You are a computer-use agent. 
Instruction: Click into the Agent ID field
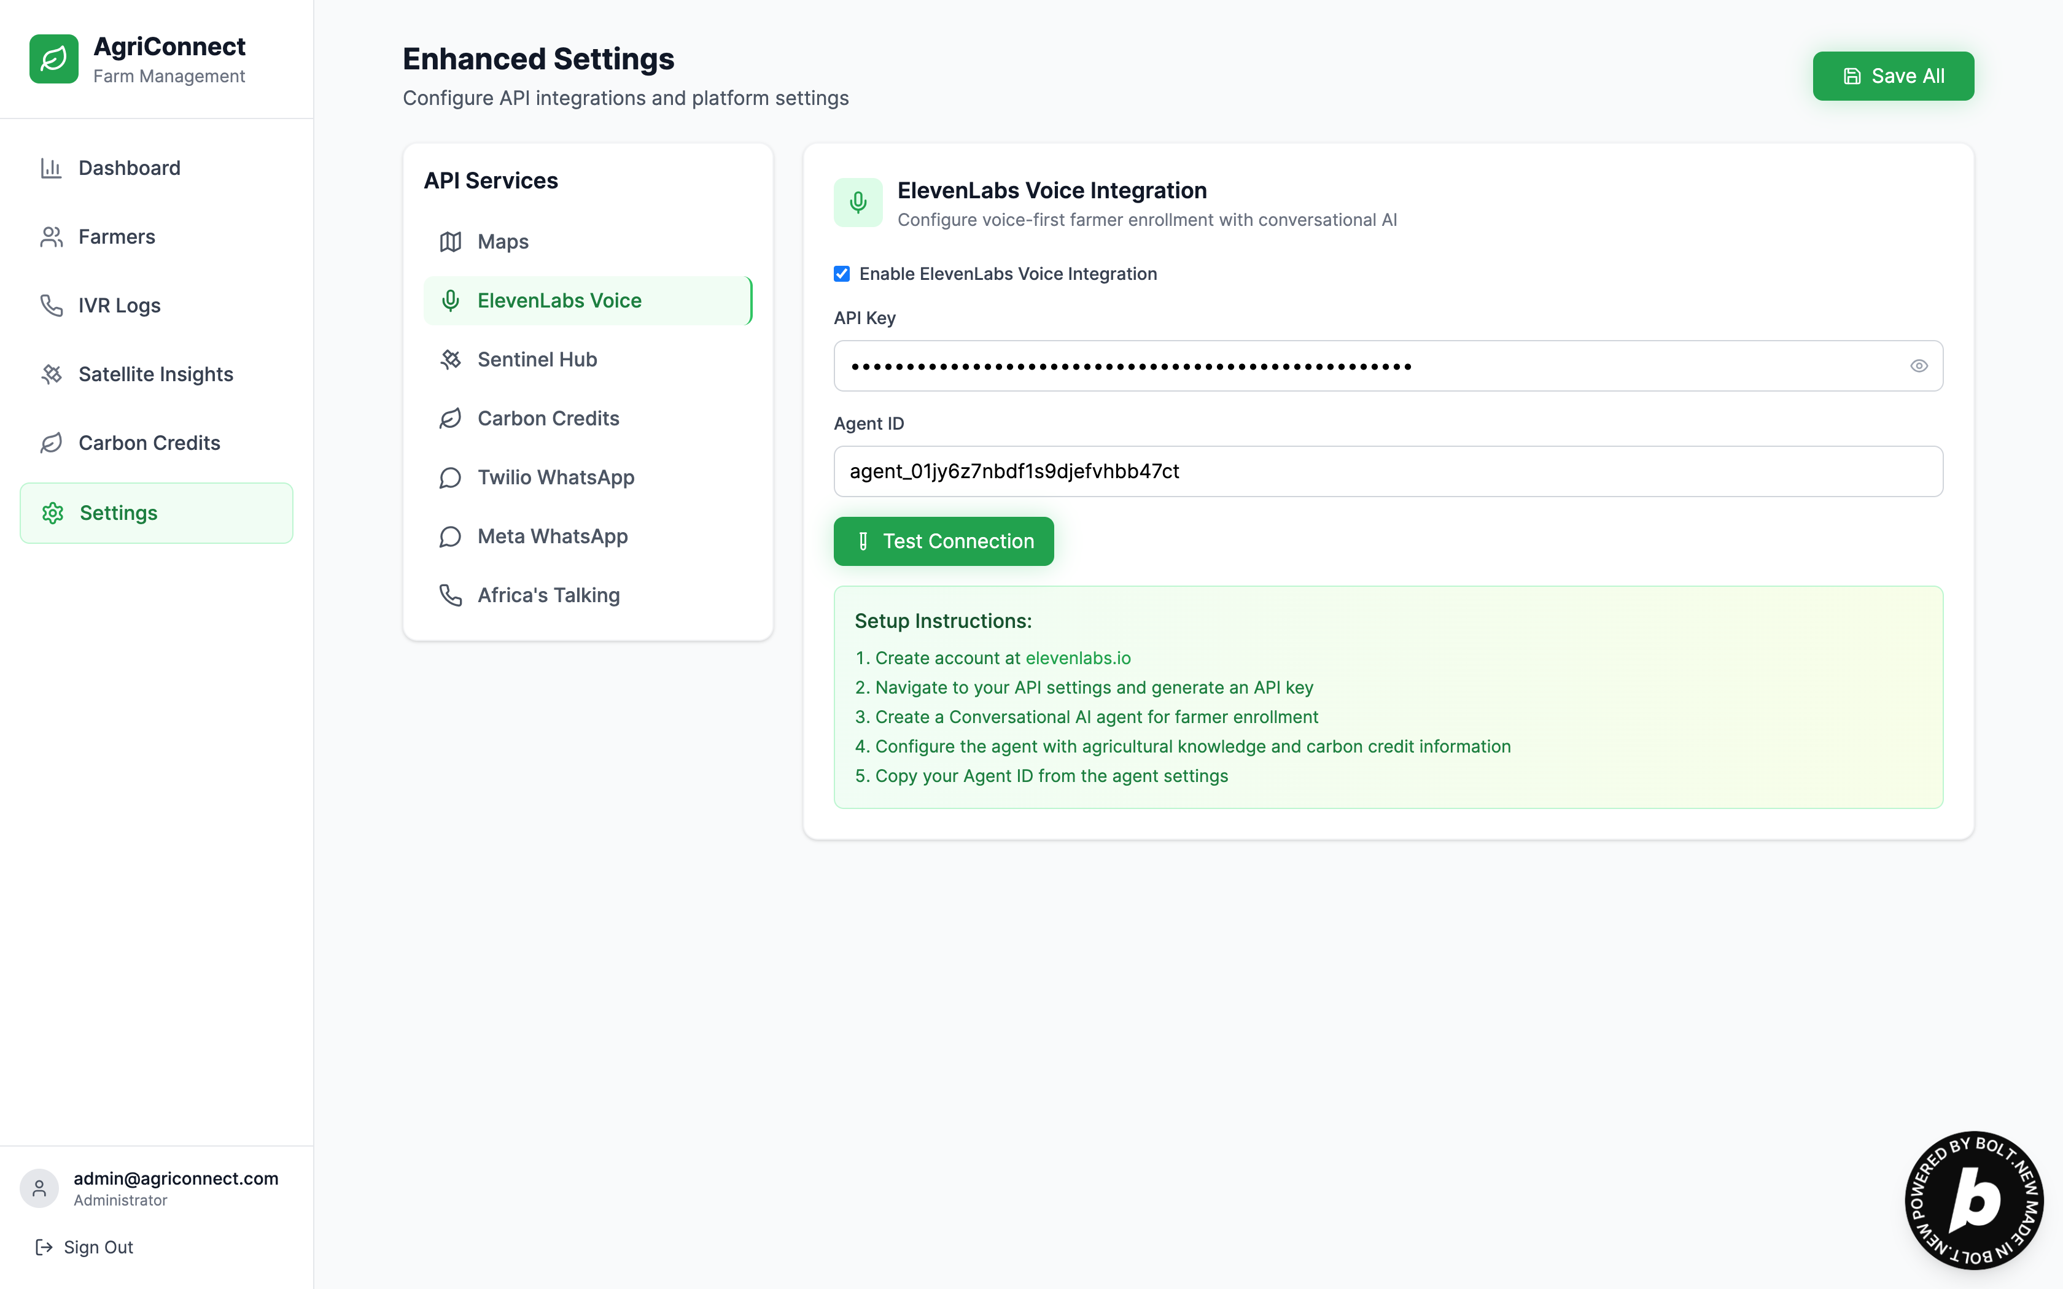1387,471
